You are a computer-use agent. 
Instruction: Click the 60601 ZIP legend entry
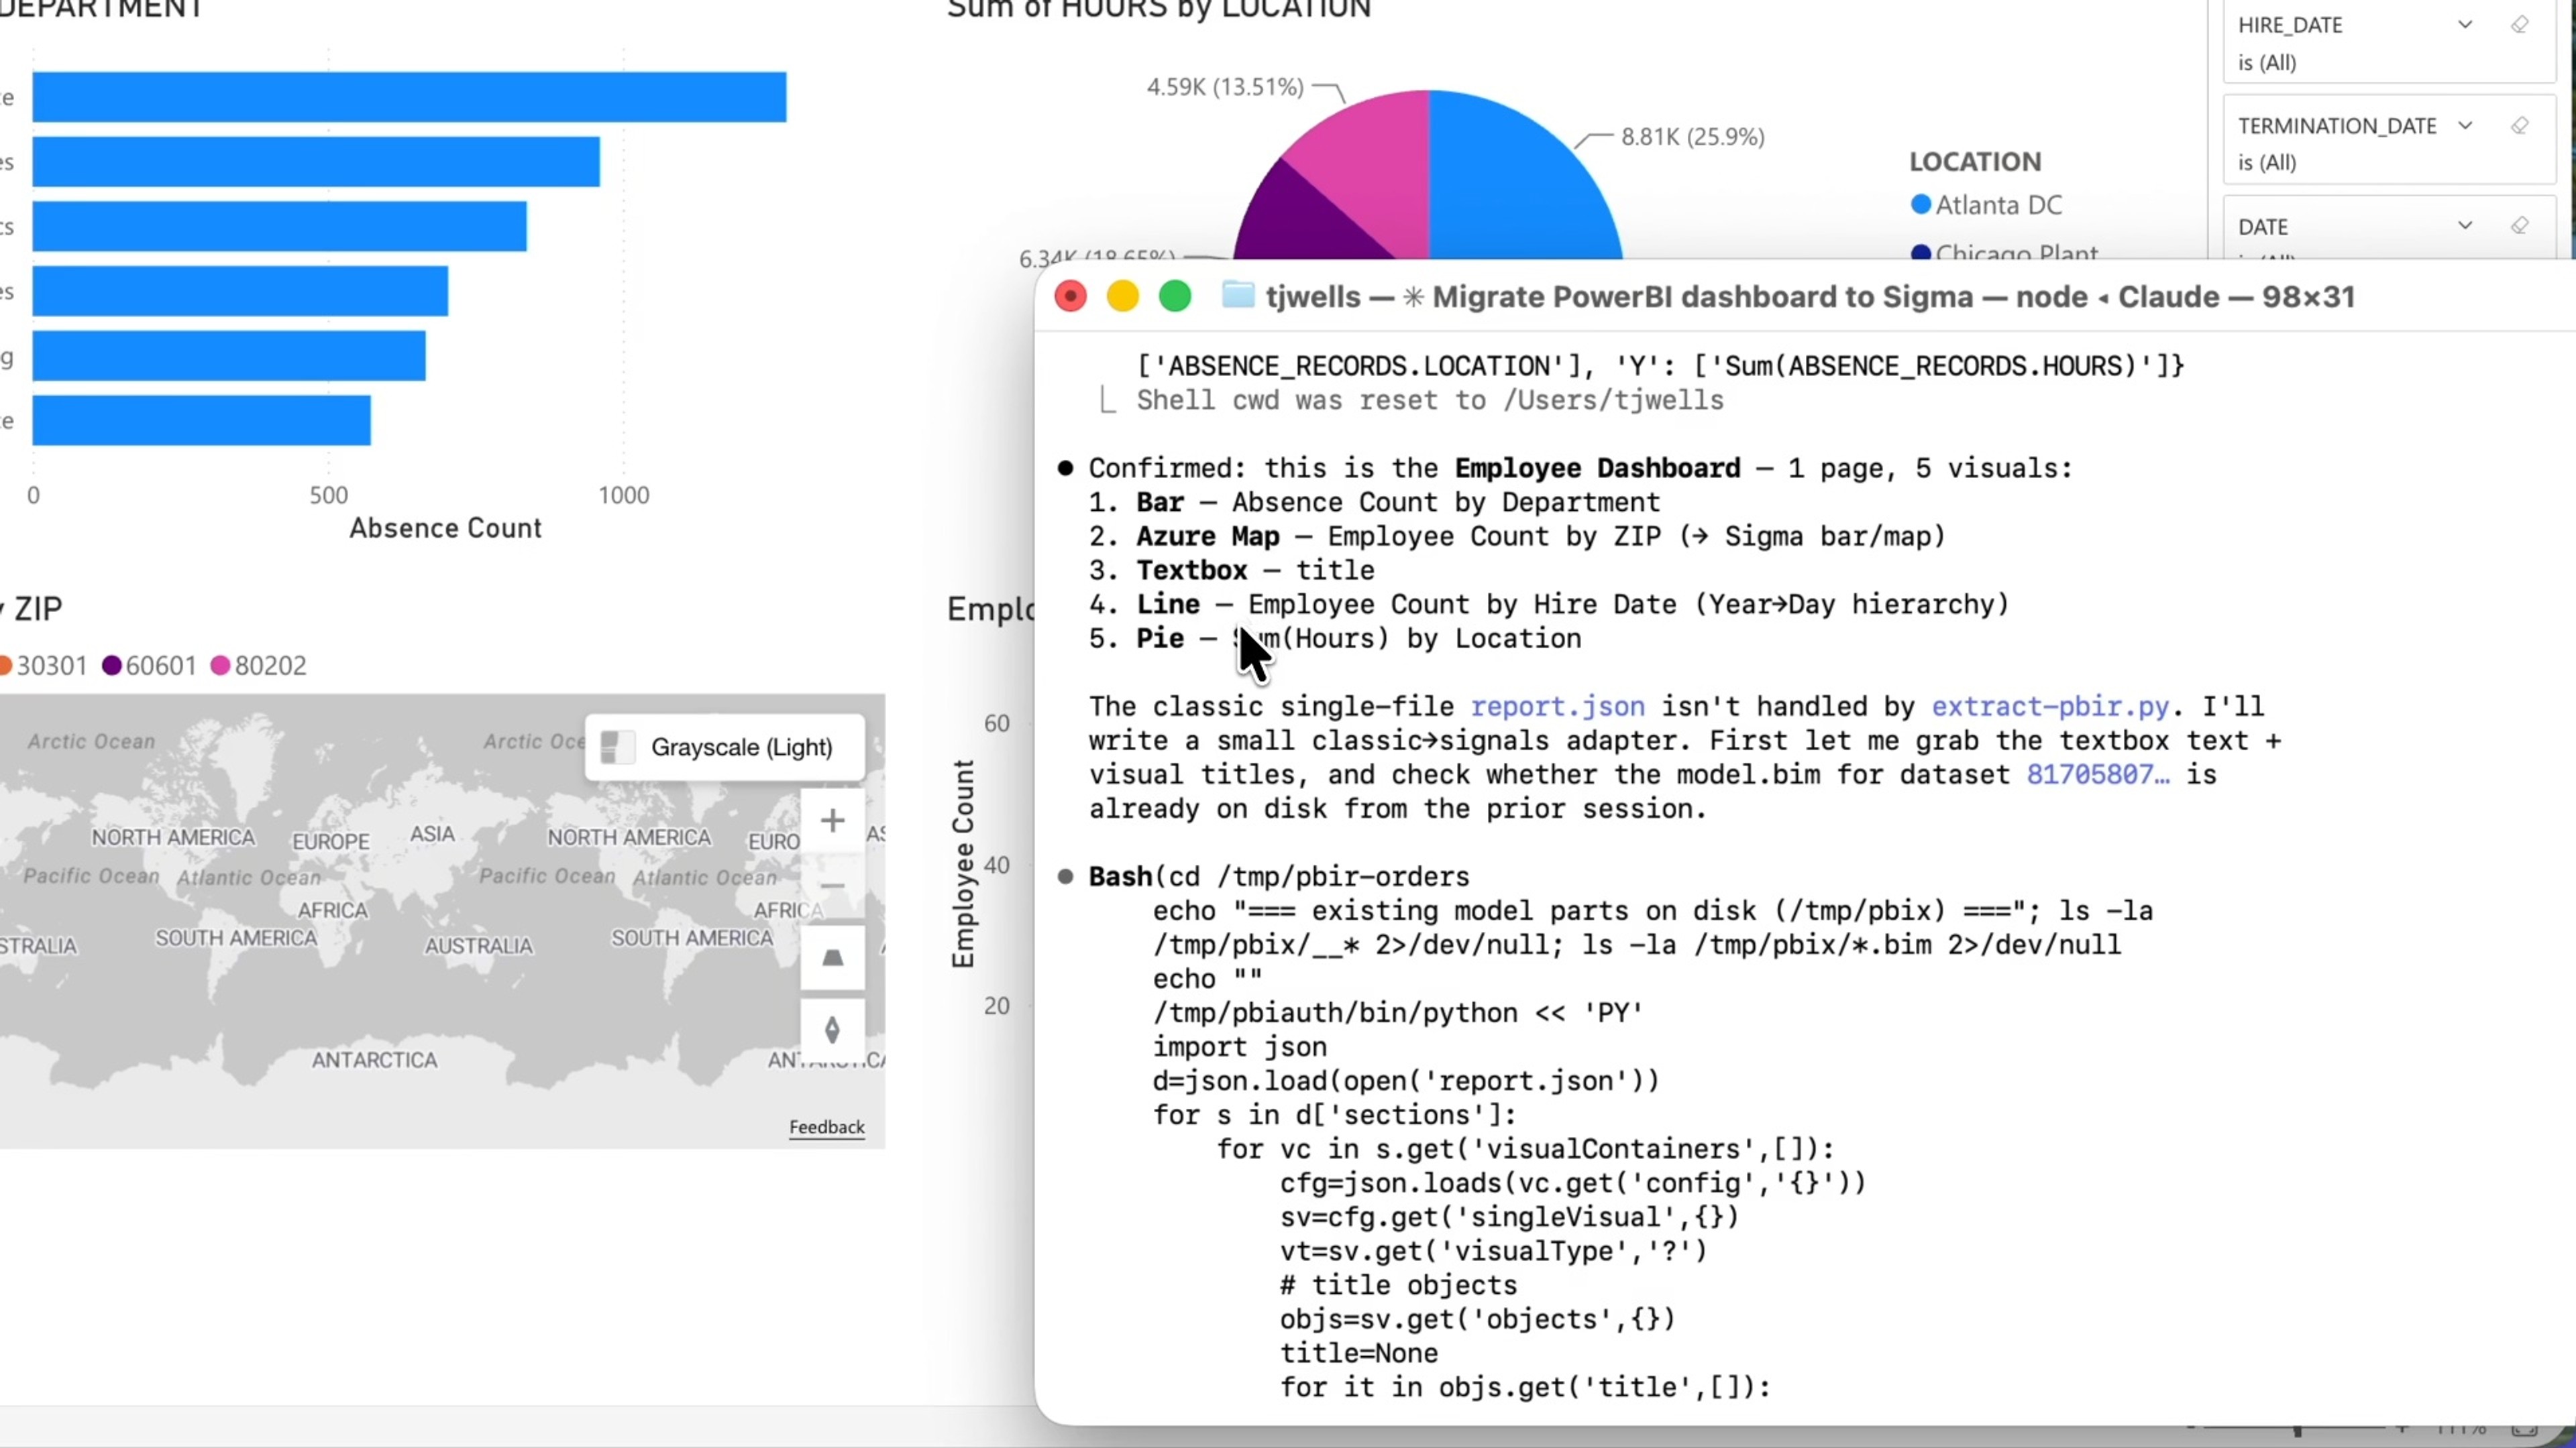point(150,666)
